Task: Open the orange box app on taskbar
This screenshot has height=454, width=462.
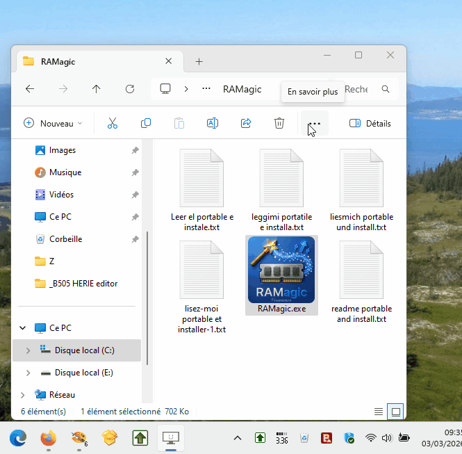Action: tap(110, 438)
